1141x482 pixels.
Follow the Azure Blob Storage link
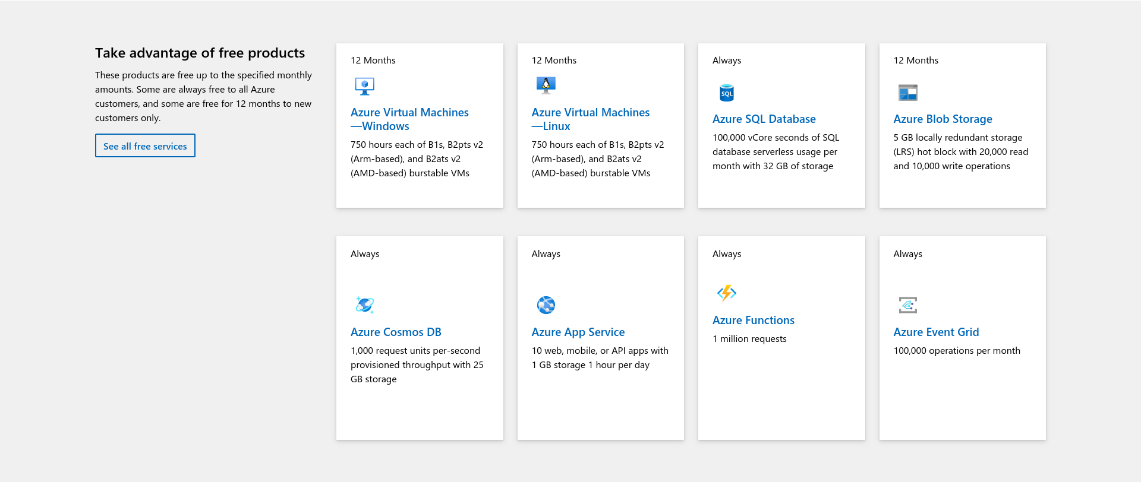[x=943, y=119]
